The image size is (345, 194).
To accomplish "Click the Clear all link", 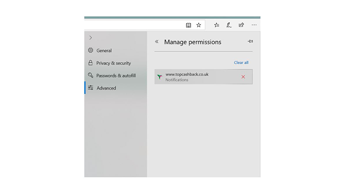I will [x=241, y=63].
